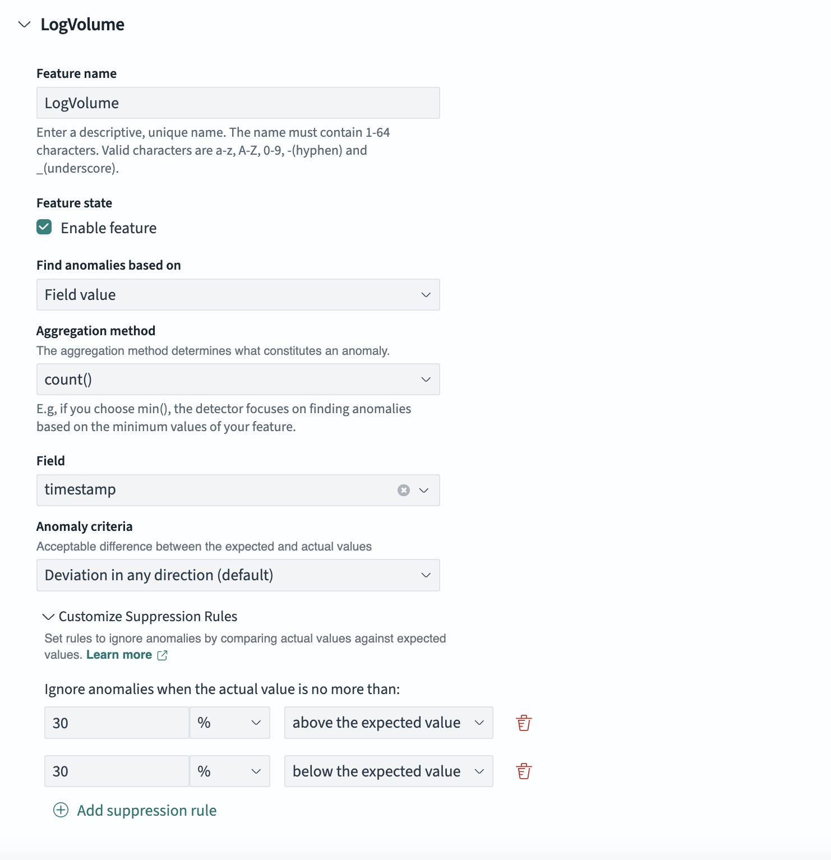This screenshot has height=860, width=831.
Task: Clear the timestamp field selection
Action: [x=403, y=490]
